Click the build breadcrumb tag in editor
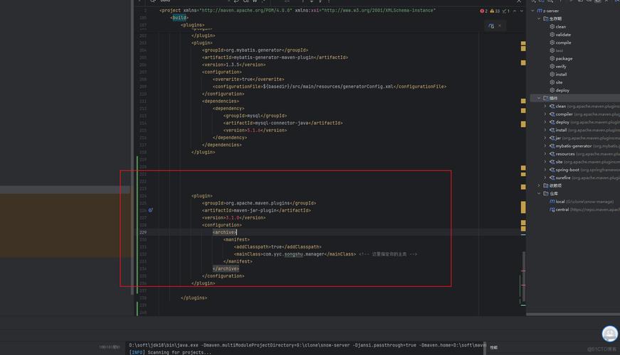 pyautogui.click(x=179, y=18)
